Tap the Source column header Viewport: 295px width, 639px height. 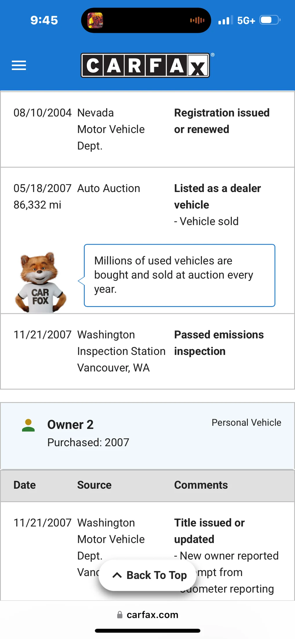click(x=94, y=485)
